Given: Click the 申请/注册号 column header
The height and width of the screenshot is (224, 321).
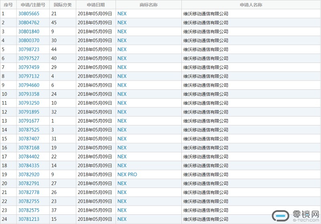Looking at the screenshot, I should [33, 5].
